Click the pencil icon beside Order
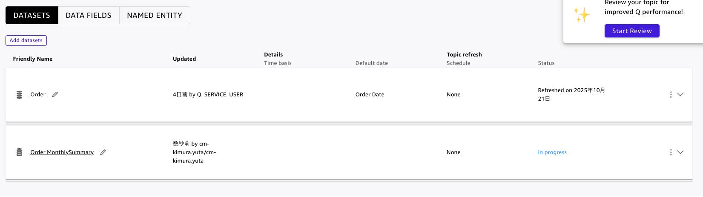This screenshot has width=703, height=197. (x=55, y=95)
